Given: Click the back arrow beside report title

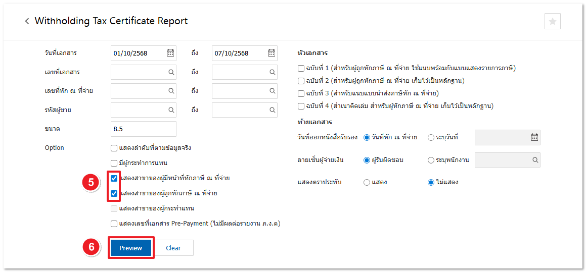Looking at the screenshot, I should click(x=27, y=21).
